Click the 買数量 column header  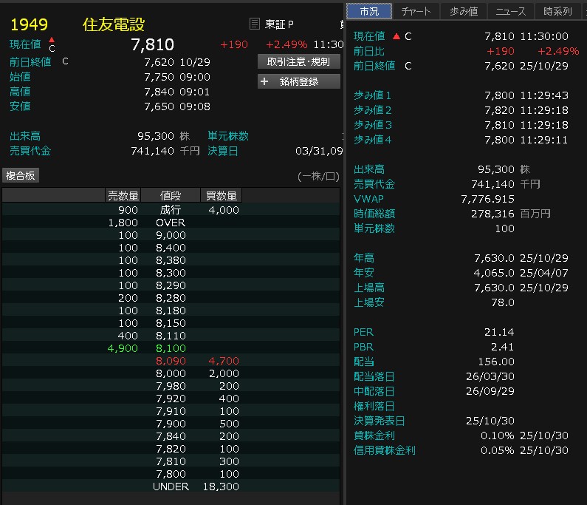(222, 195)
